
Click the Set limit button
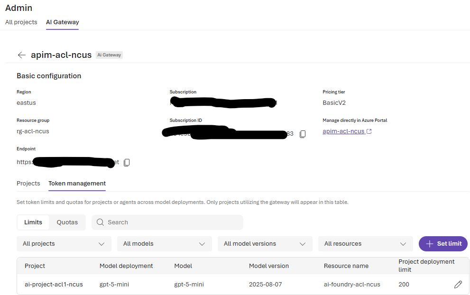tap(443, 244)
